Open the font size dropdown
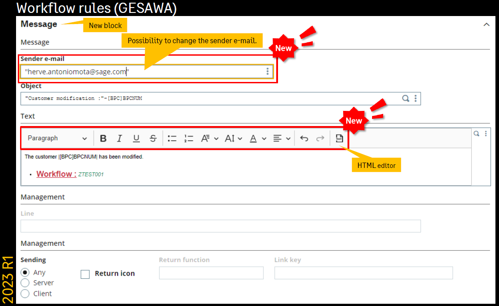 click(x=233, y=139)
